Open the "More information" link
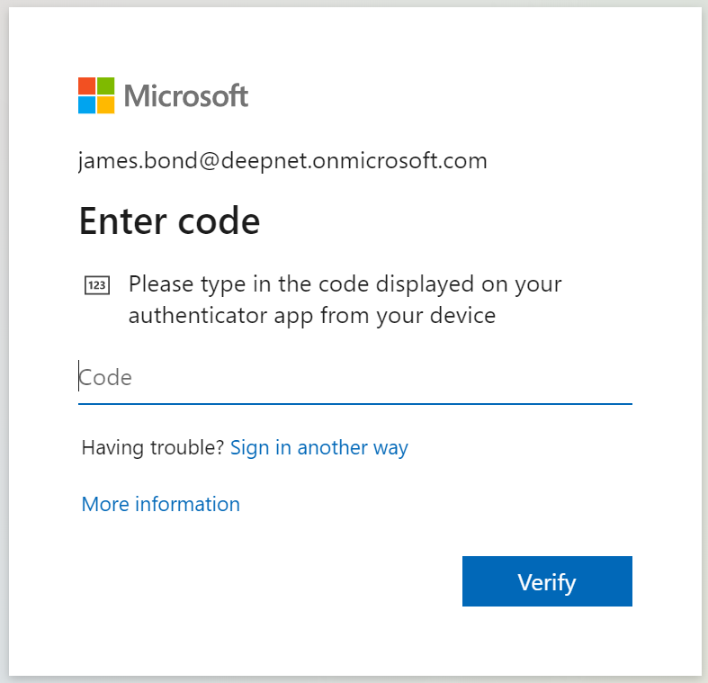 coord(161,504)
